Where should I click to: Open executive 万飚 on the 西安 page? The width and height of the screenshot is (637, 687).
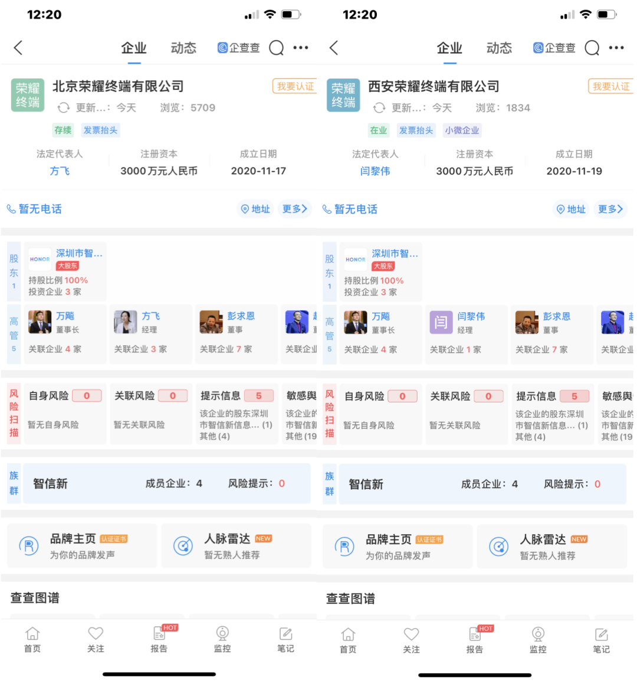click(380, 335)
